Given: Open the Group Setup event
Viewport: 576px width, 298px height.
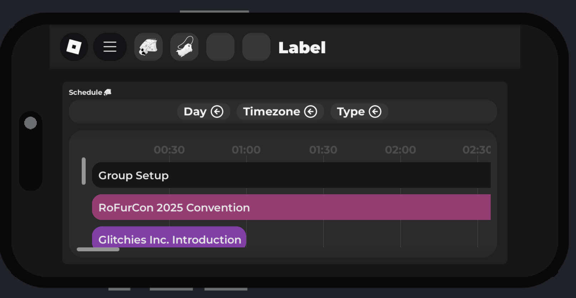Looking at the screenshot, I should 291,175.
